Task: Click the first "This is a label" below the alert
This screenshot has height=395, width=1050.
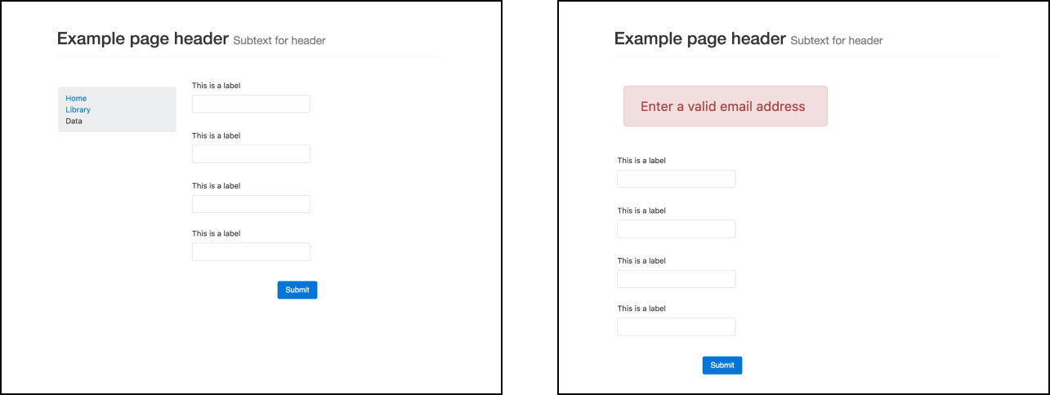Action: (641, 161)
